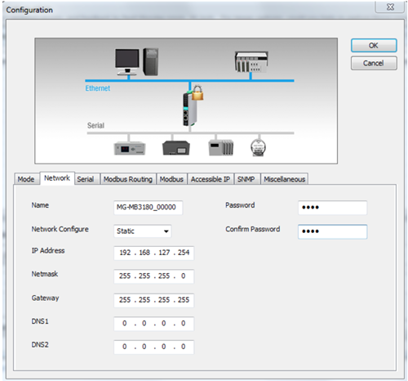Image resolution: width=408 pixels, height=381 pixels.
Task: Open the Network Configure dropdown
Action: point(143,231)
